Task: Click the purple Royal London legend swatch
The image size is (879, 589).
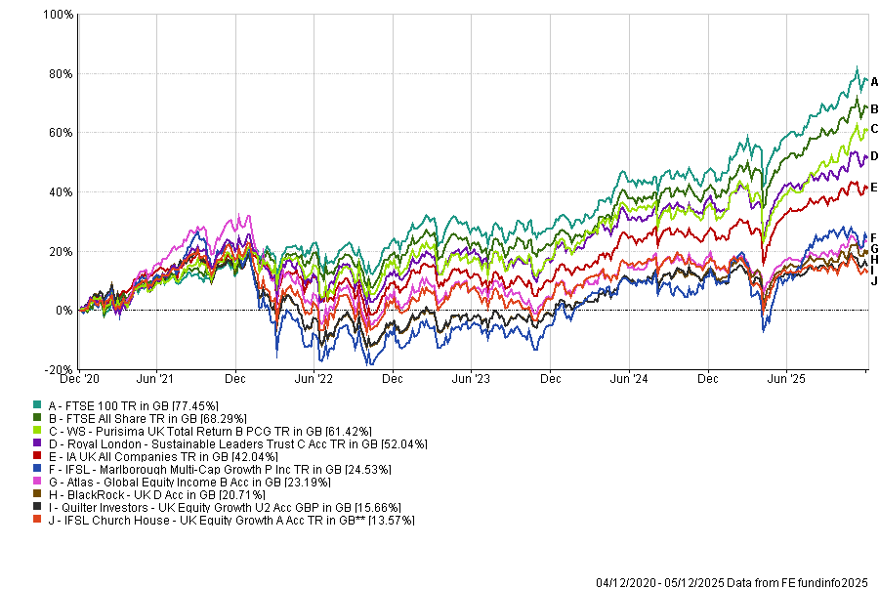Action: coord(37,443)
